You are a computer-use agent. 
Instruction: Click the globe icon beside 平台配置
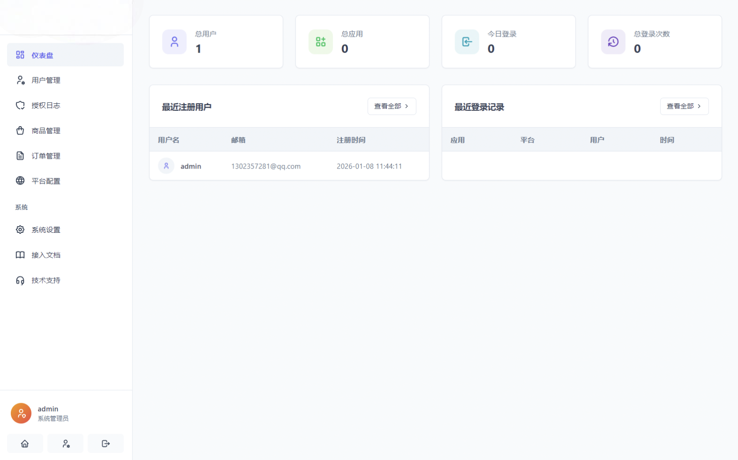[x=20, y=181]
